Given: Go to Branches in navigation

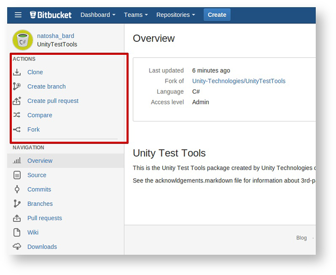Looking at the screenshot, I should coord(40,204).
